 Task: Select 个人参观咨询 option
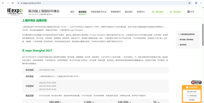click(192, 96)
